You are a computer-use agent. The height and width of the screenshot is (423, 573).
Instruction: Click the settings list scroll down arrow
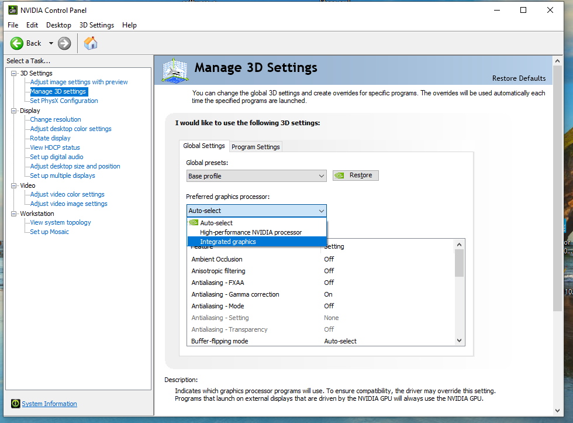click(x=459, y=341)
